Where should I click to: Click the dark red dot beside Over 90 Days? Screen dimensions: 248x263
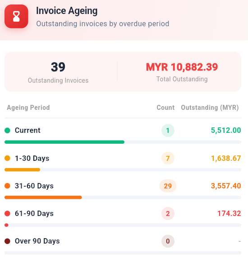pyautogui.click(x=7, y=241)
